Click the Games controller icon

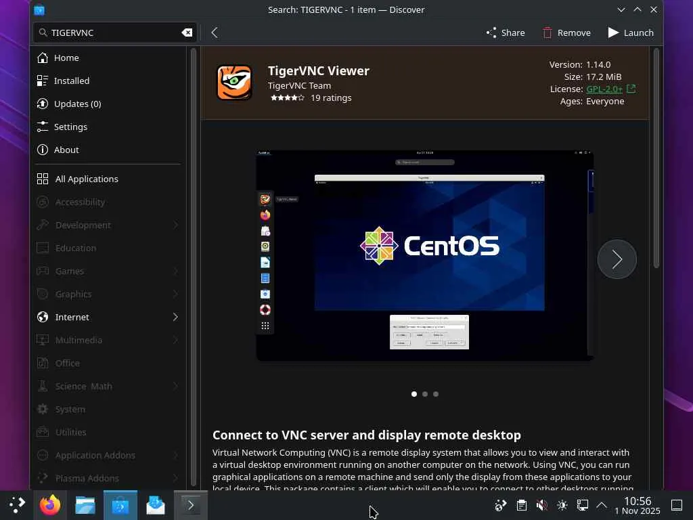pyautogui.click(x=43, y=271)
